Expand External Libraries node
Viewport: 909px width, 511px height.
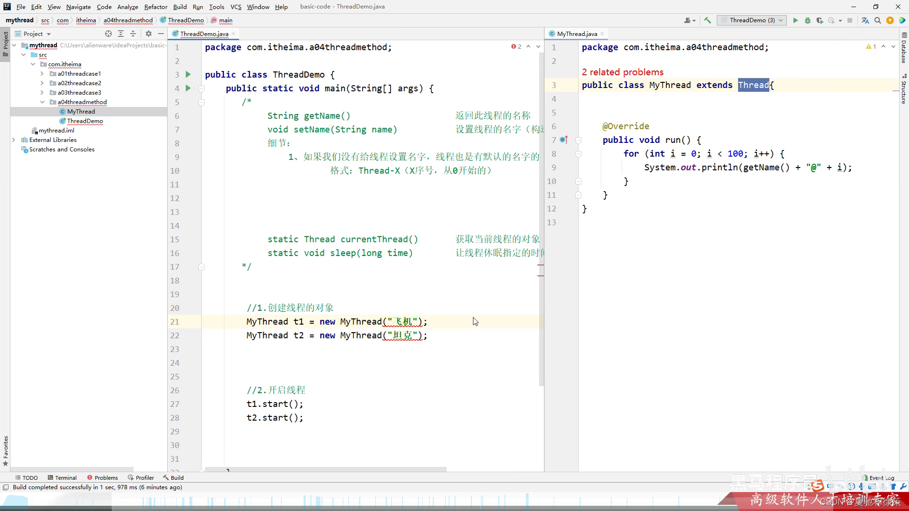click(x=14, y=140)
